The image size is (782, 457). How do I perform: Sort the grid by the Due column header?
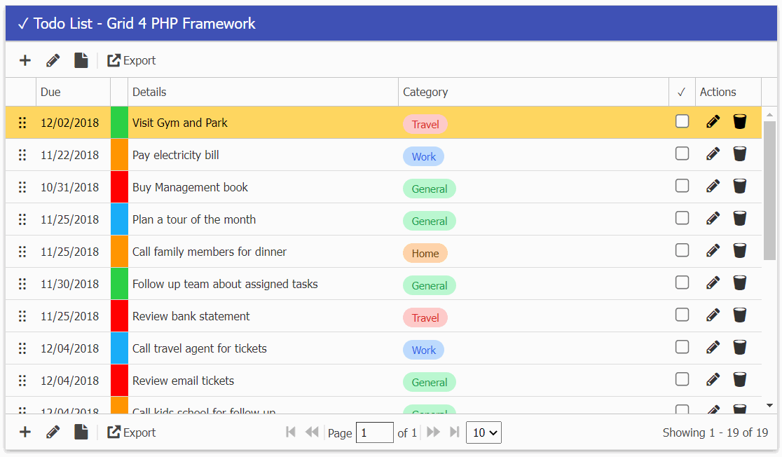point(50,92)
